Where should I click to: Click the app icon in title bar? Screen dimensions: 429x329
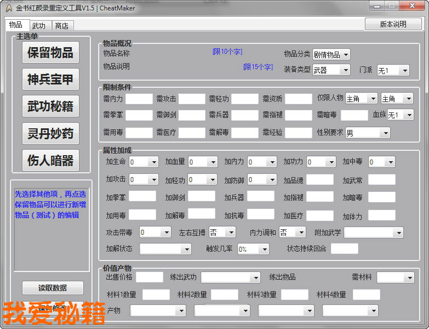point(8,8)
